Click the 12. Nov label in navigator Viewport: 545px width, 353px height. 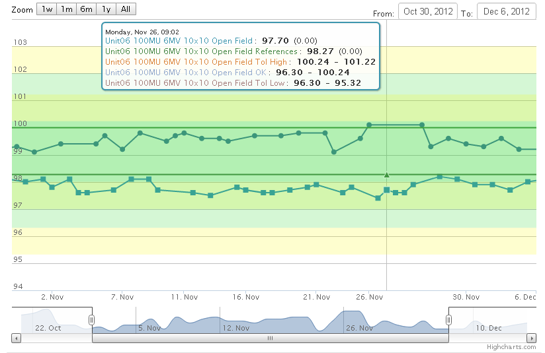point(236,328)
